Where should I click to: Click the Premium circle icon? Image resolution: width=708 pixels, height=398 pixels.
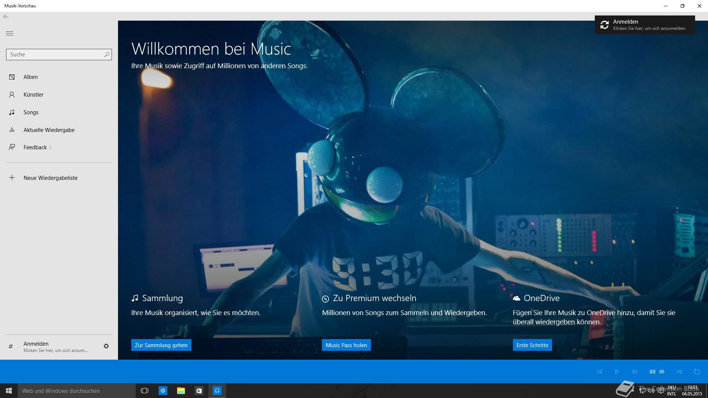(325, 299)
